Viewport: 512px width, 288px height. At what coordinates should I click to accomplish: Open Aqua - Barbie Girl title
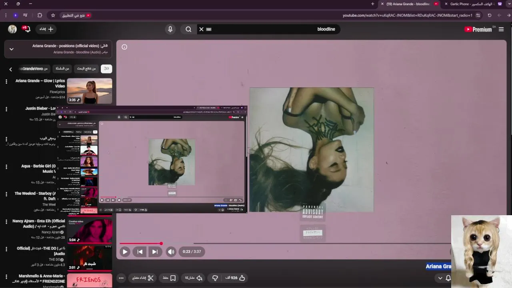pyautogui.click(x=39, y=168)
